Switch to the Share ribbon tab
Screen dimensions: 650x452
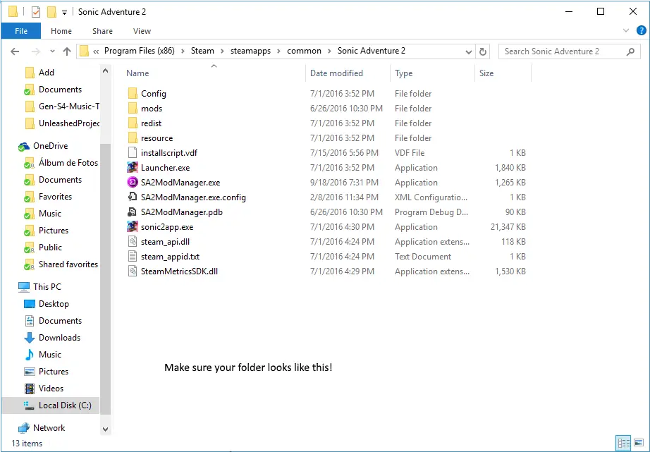(102, 31)
